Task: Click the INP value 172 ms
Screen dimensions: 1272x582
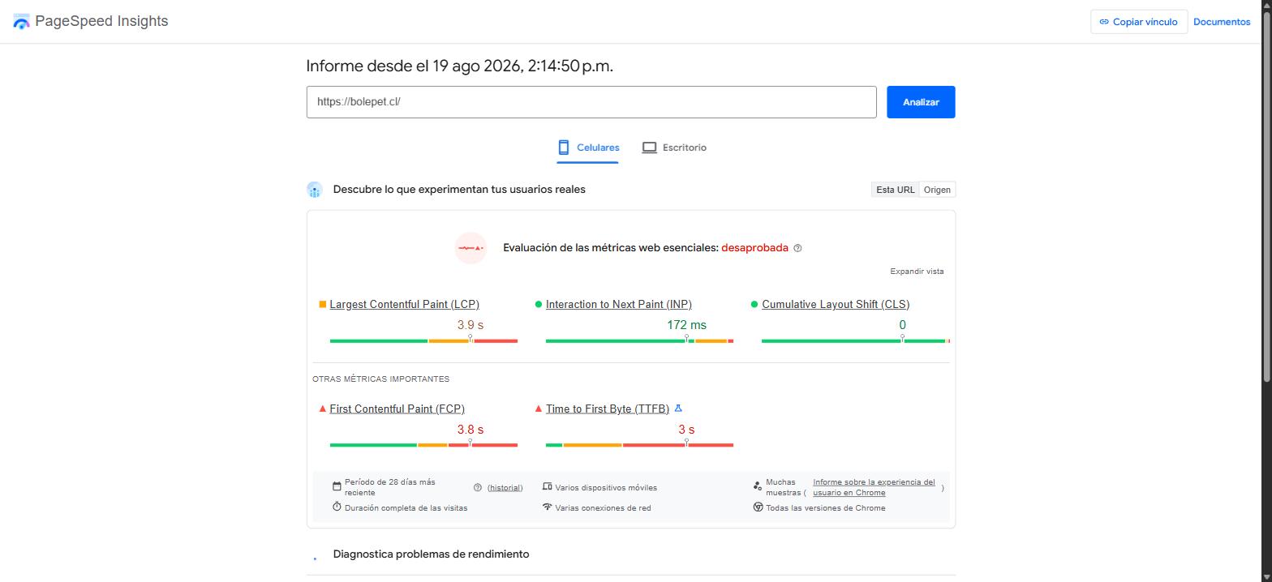Action: tap(686, 325)
